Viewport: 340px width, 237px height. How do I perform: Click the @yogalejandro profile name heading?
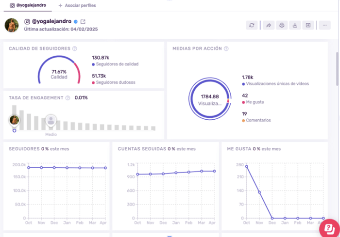click(51, 21)
